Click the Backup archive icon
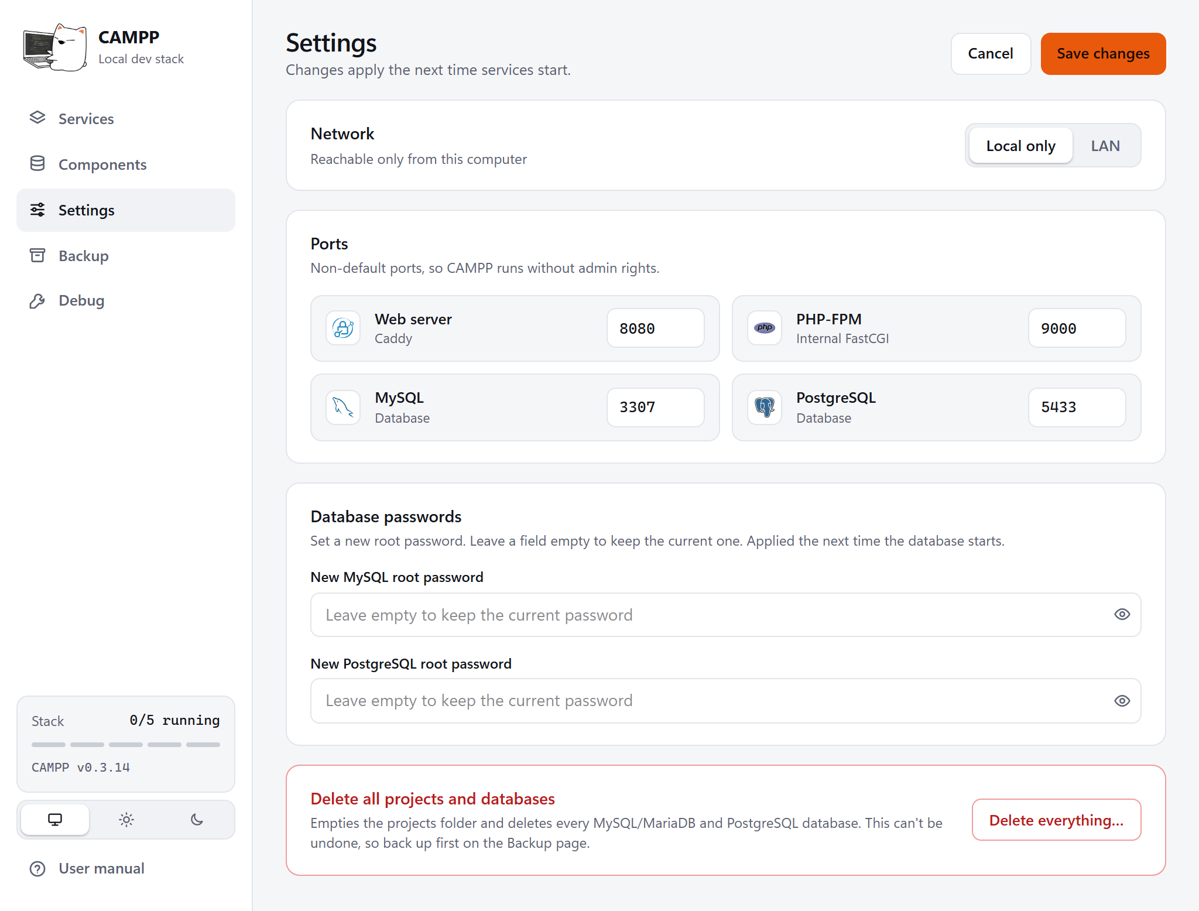 [37, 255]
